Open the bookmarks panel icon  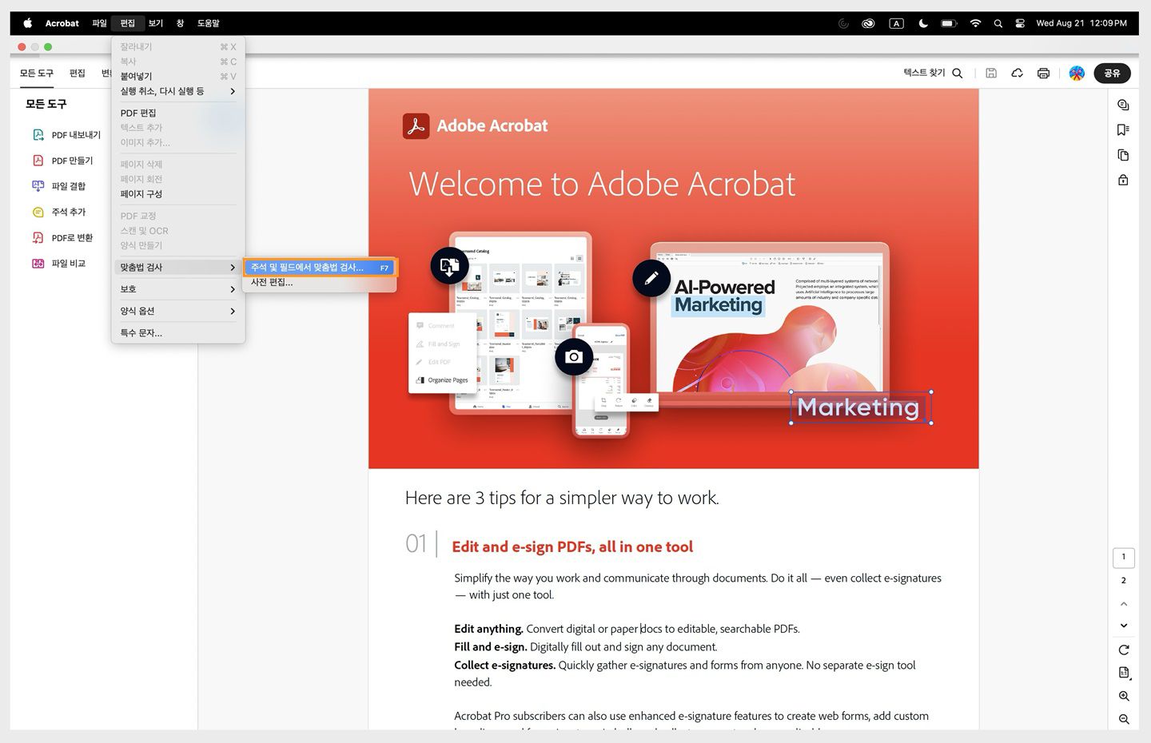tap(1123, 130)
